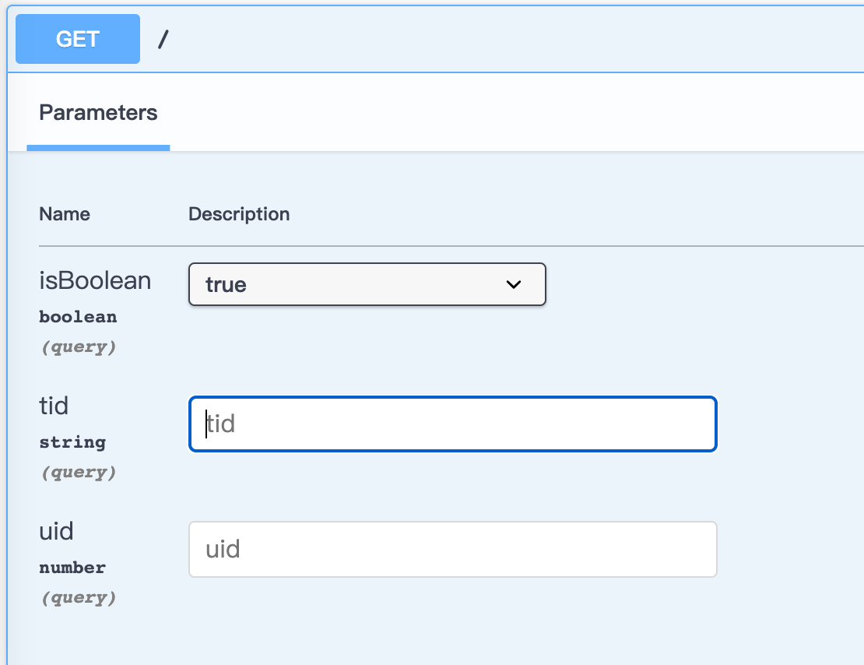Click the "string" type label
The image size is (864, 665).
click(x=72, y=442)
